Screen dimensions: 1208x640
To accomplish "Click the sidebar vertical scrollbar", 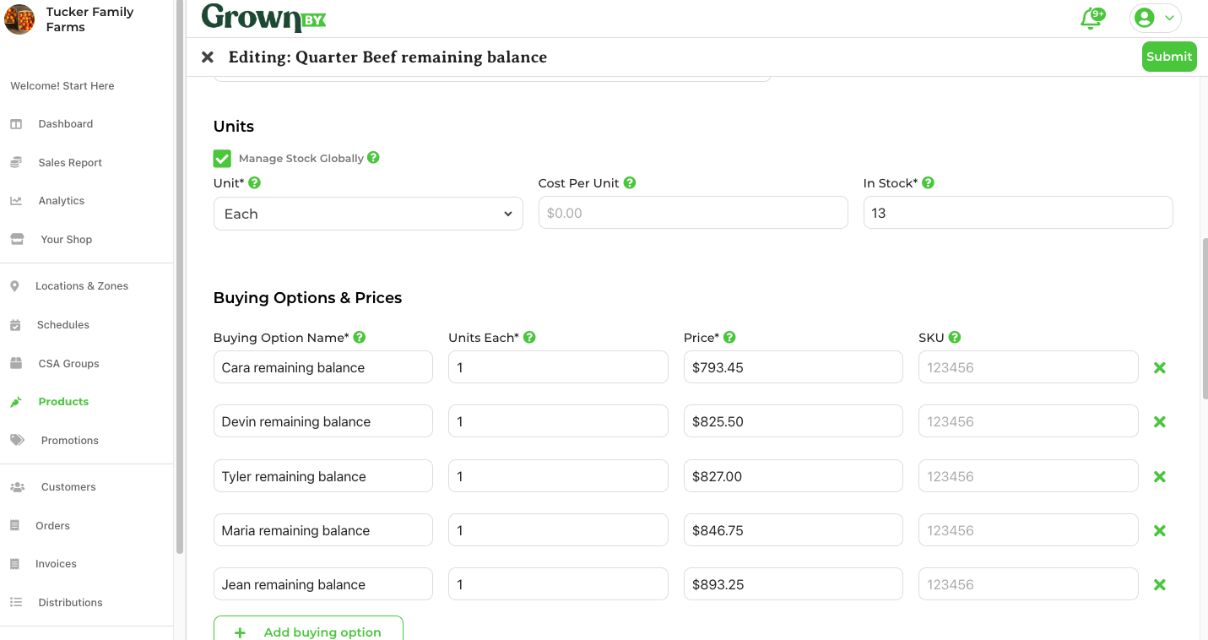I will point(179,277).
